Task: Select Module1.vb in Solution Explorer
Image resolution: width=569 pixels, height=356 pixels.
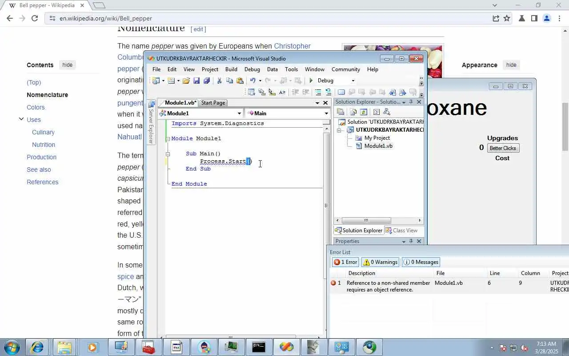Action: 378,146
